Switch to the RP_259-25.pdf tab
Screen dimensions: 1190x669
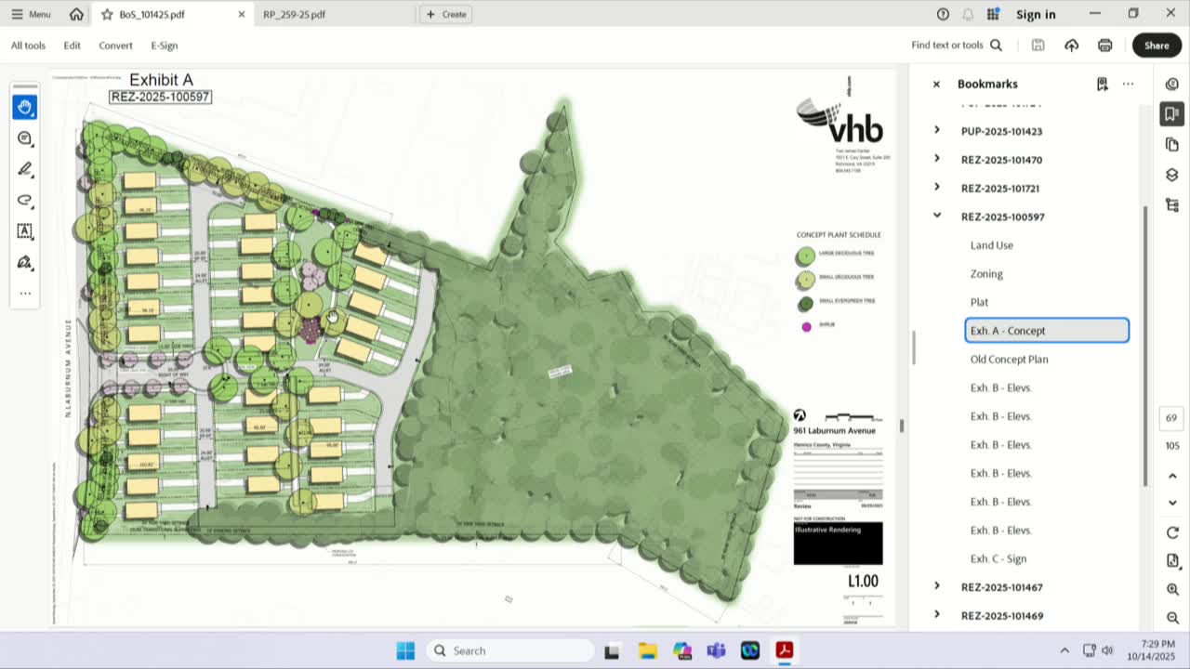tap(294, 14)
